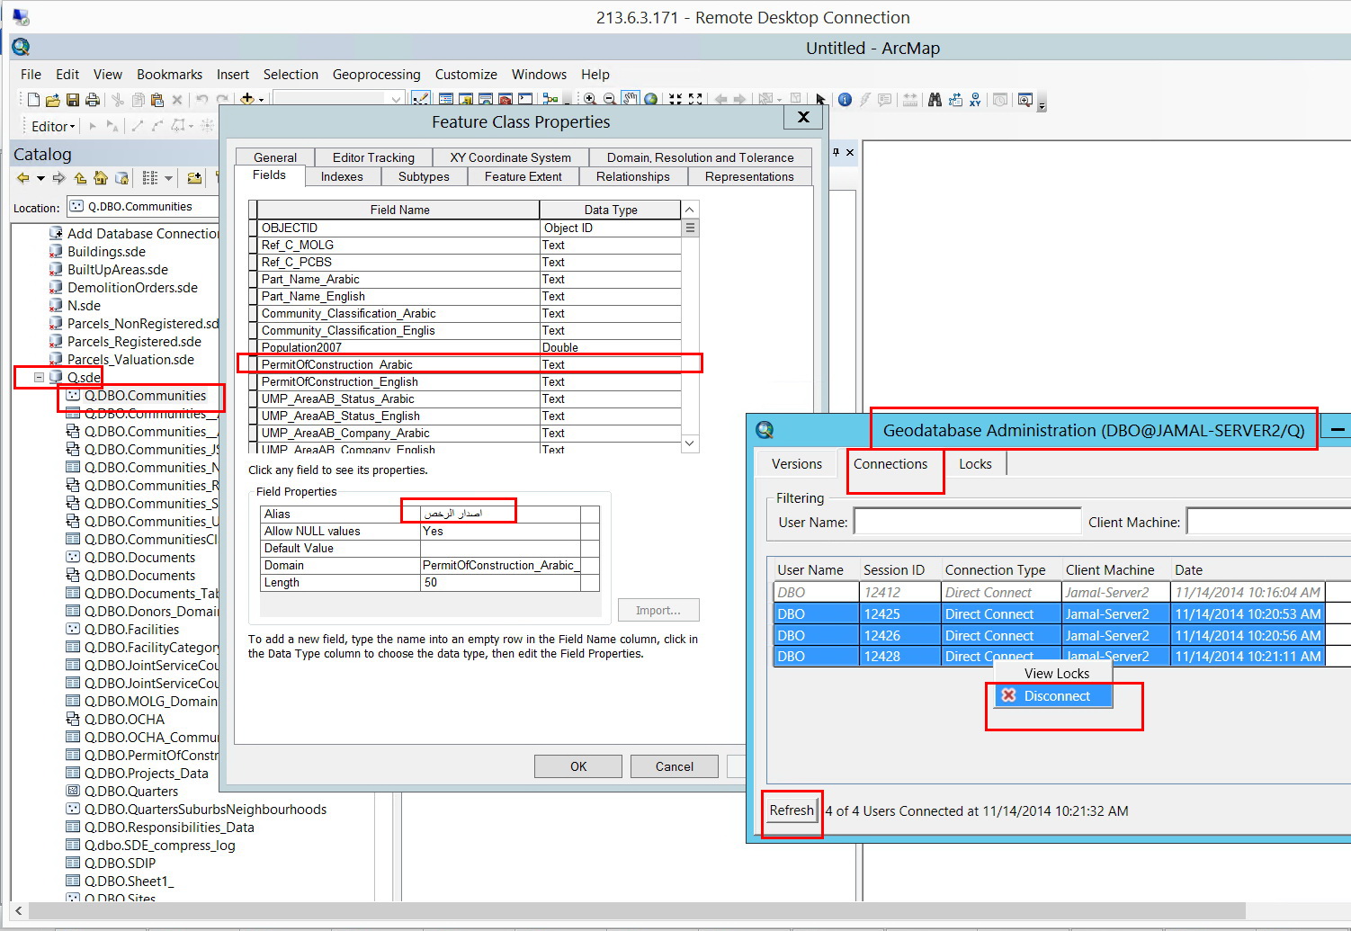Open the Table of Contents window icon
Screen dimensions: 1351x931
(x=446, y=100)
